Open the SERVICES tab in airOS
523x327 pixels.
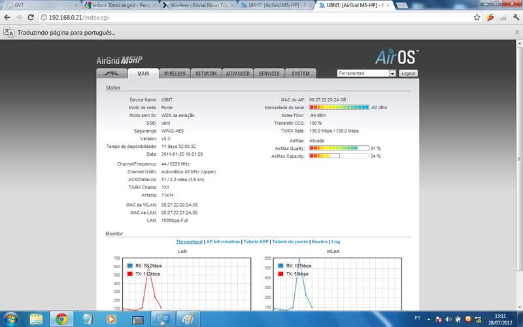269,73
